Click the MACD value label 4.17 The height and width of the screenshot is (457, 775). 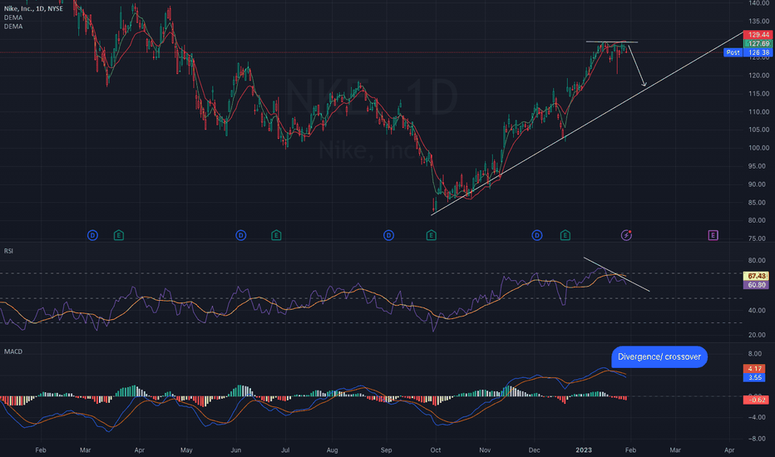755,369
